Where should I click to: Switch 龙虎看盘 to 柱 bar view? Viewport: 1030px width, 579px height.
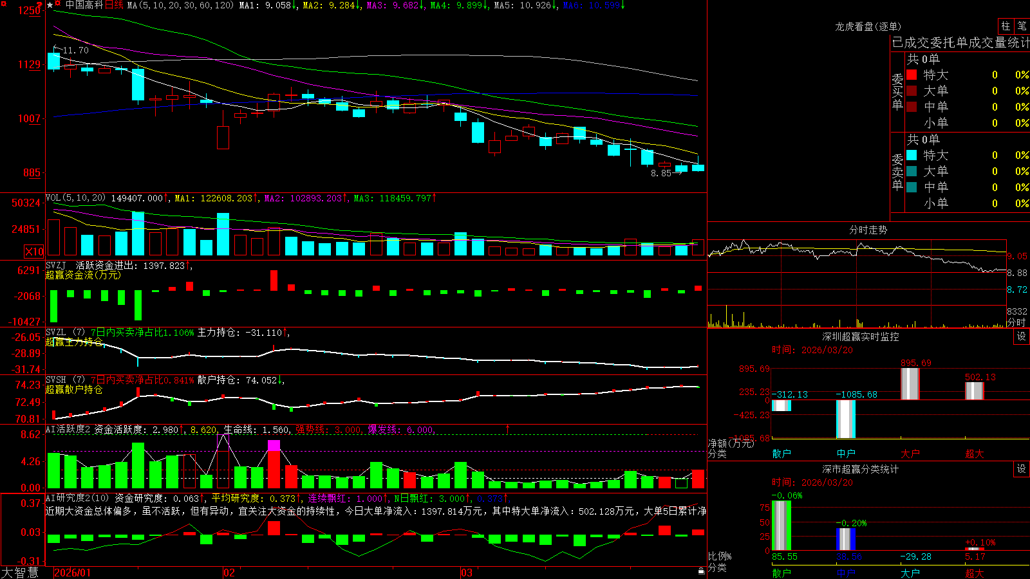click(x=1006, y=26)
